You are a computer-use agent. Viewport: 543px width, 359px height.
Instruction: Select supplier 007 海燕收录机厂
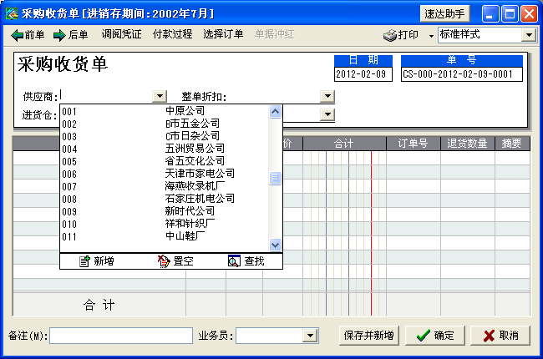tap(165, 186)
